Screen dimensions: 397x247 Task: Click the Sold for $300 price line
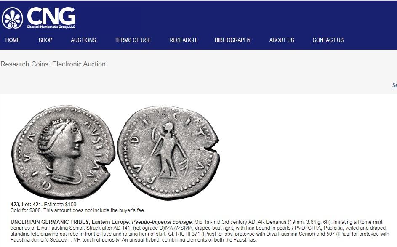click(78, 210)
